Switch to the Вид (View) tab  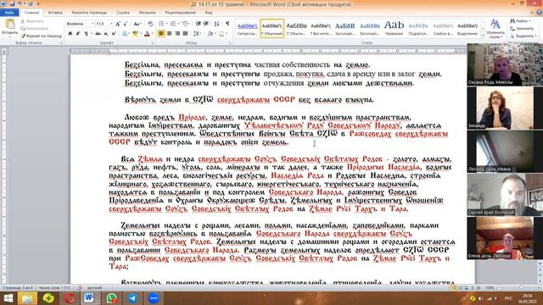(209, 13)
